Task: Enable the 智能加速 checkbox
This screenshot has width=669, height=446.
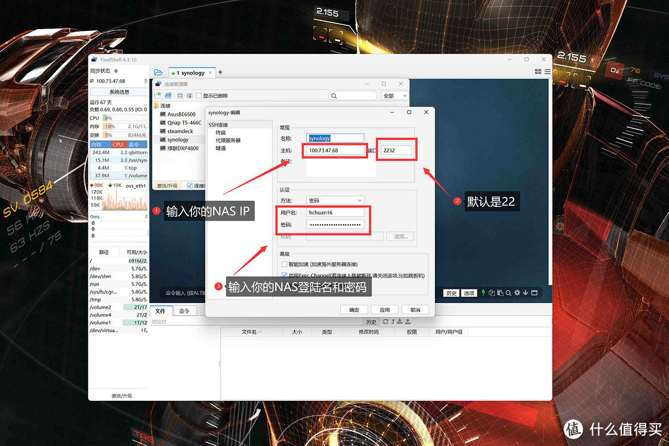Action: coord(286,264)
